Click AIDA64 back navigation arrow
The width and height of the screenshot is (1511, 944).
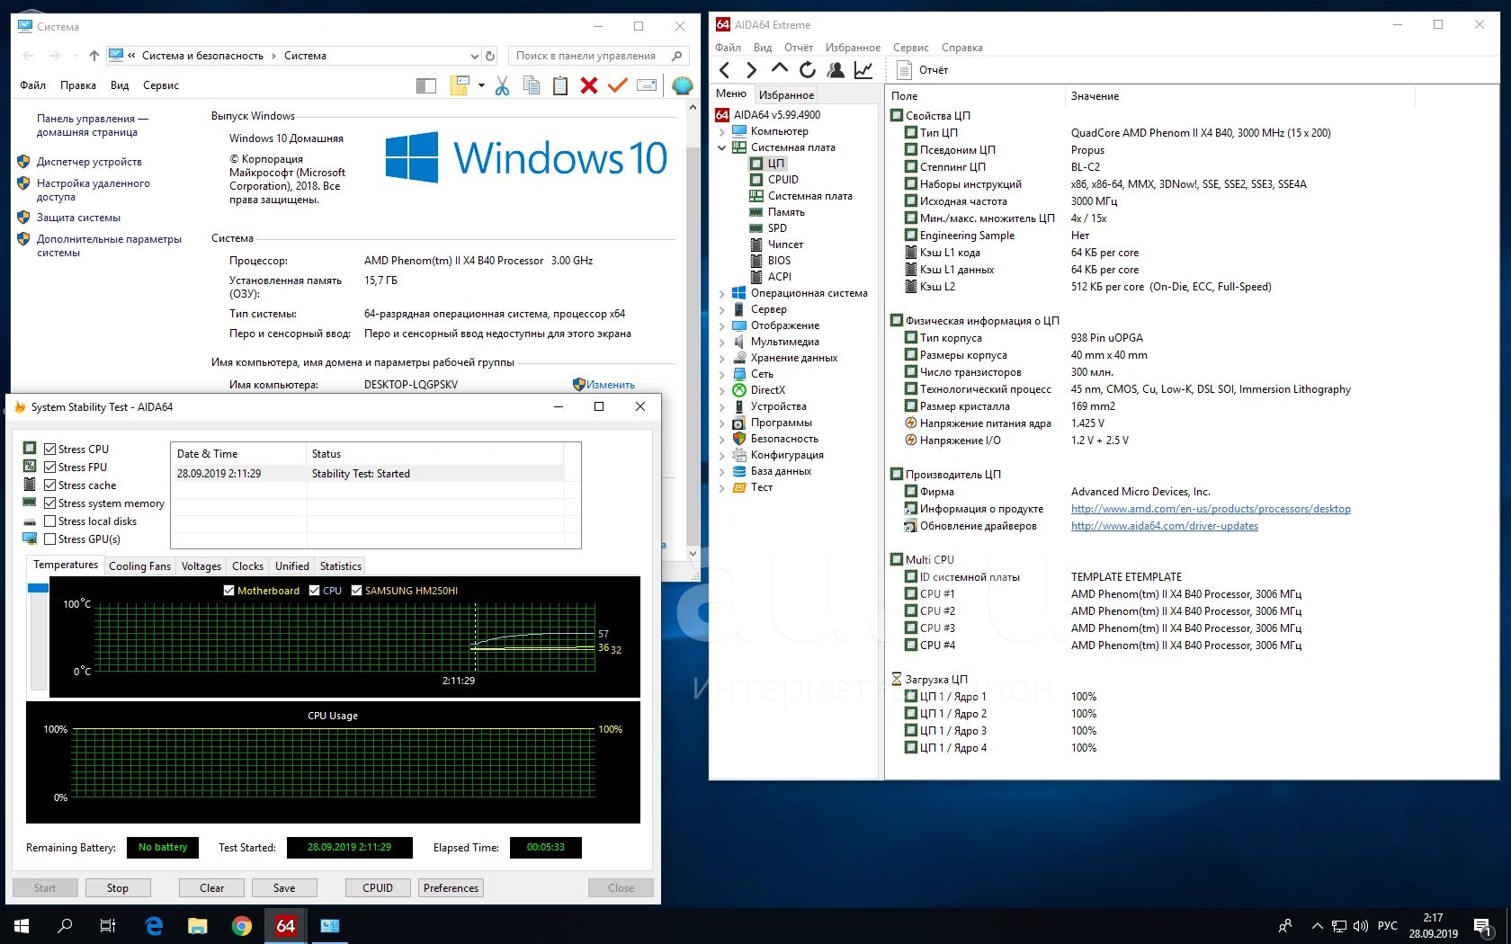click(x=725, y=70)
